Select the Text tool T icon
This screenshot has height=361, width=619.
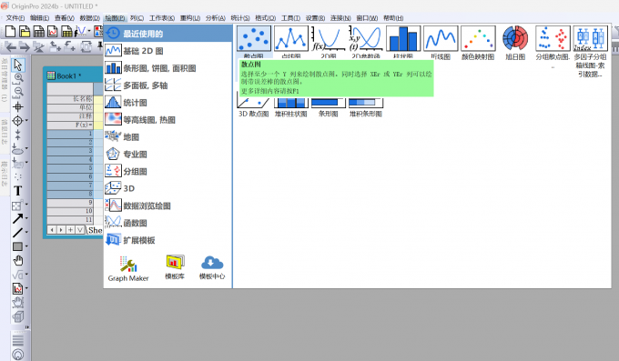[x=18, y=191]
